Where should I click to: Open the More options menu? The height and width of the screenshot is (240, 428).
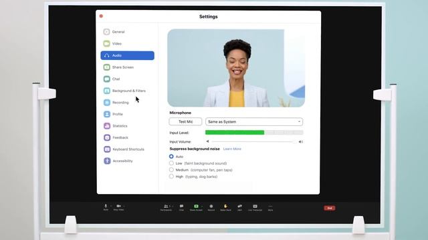tap(270, 207)
